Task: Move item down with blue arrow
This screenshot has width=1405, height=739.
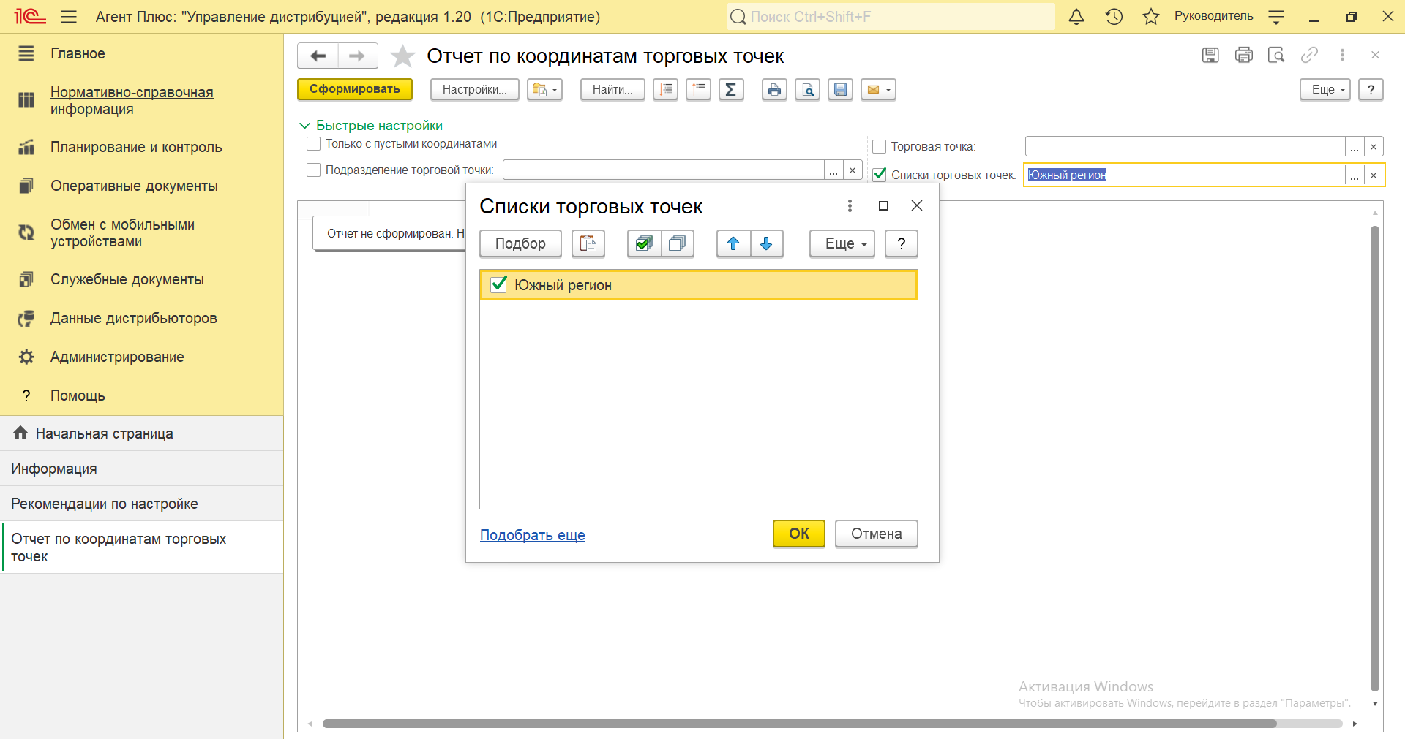Action: pos(766,243)
